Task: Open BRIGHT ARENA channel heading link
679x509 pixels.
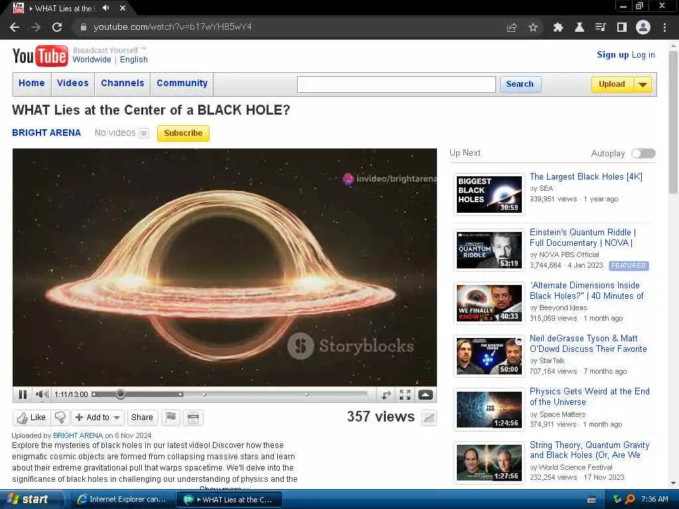Action: (x=46, y=133)
